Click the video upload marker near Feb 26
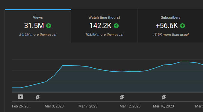Image resolution: width=203 pixels, height=112 pixels. [x=20, y=97]
